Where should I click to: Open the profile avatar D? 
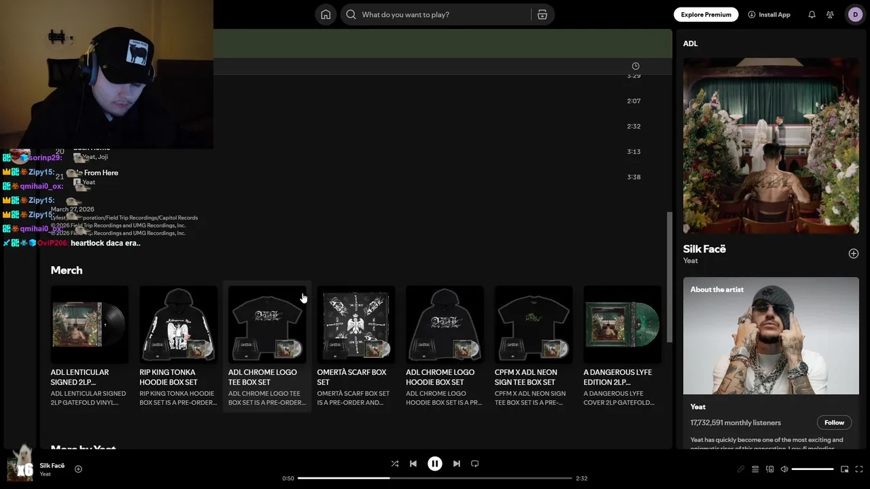tap(855, 14)
